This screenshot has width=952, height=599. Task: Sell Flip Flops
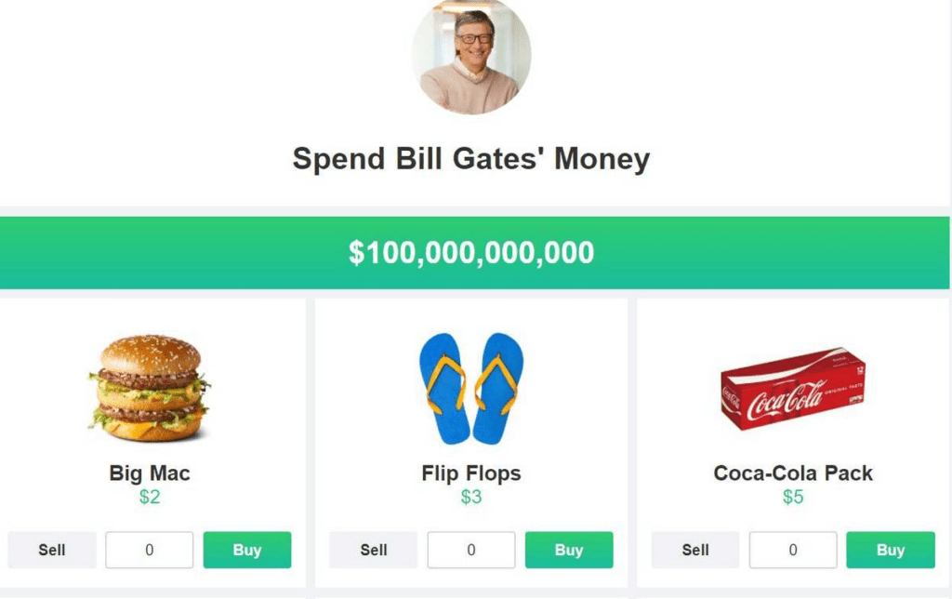374,550
